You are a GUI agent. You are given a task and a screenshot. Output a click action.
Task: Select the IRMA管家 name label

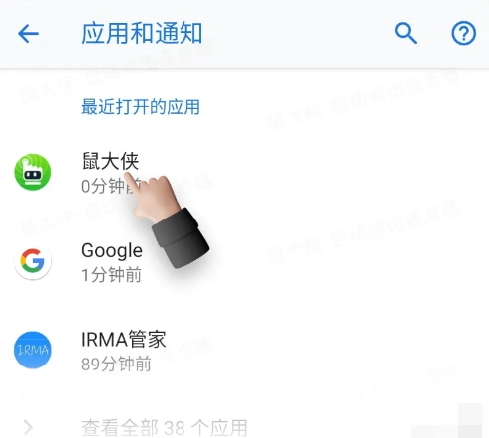(124, 339)
